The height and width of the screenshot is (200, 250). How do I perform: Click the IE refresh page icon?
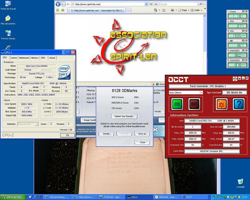tap(151, 4)
